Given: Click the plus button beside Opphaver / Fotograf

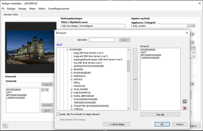Looking at the screenshot, I should (194, 26).
